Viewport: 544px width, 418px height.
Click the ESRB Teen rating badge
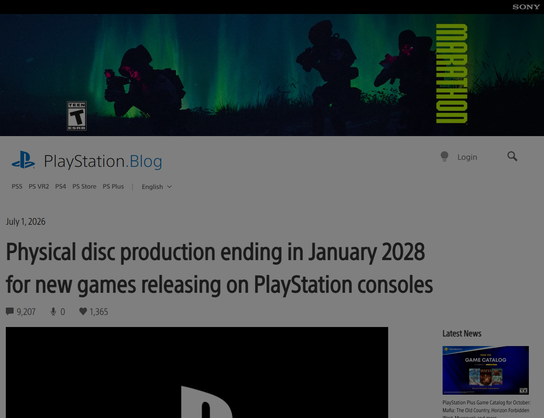click(77, 116)
